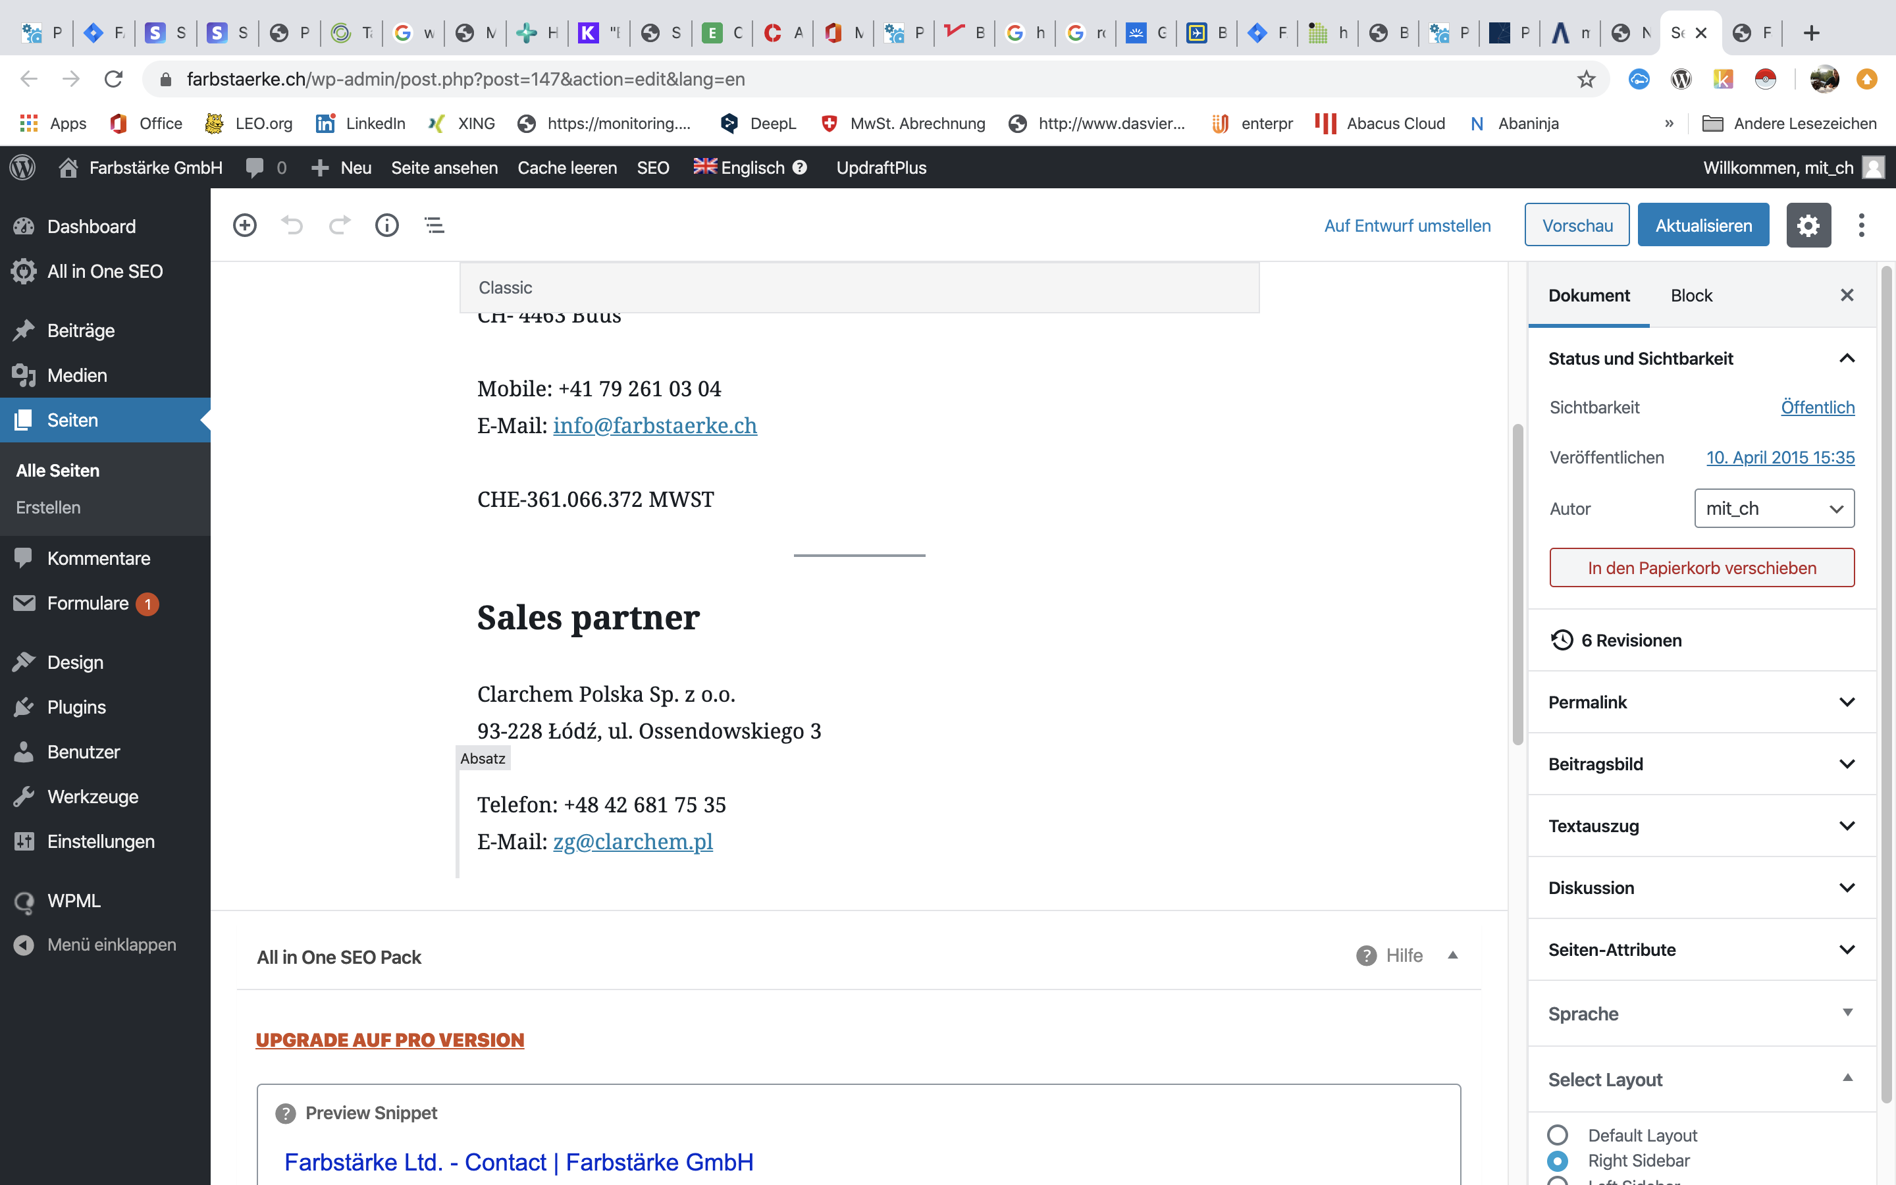Open Erstellen under Seiten
Image resolution: width=1896 pixels, height=1185 pixels.
[x=49, y=508]
